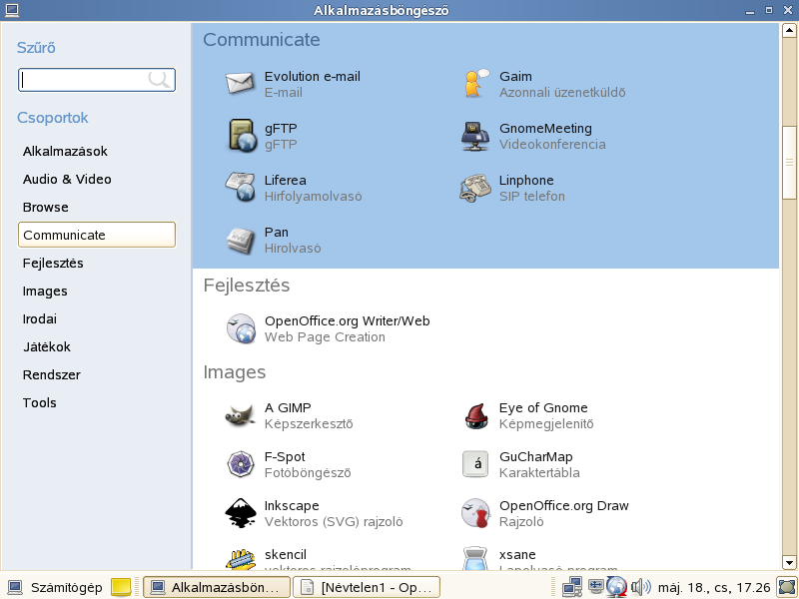Open OpenOffice.org Draw icon
799x599 pixels.
(475, 513)
